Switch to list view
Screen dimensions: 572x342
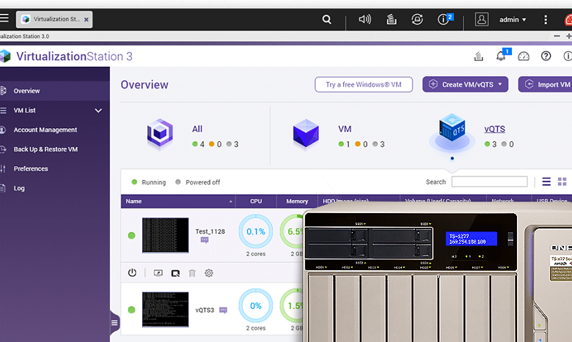(x=546, y=182)
